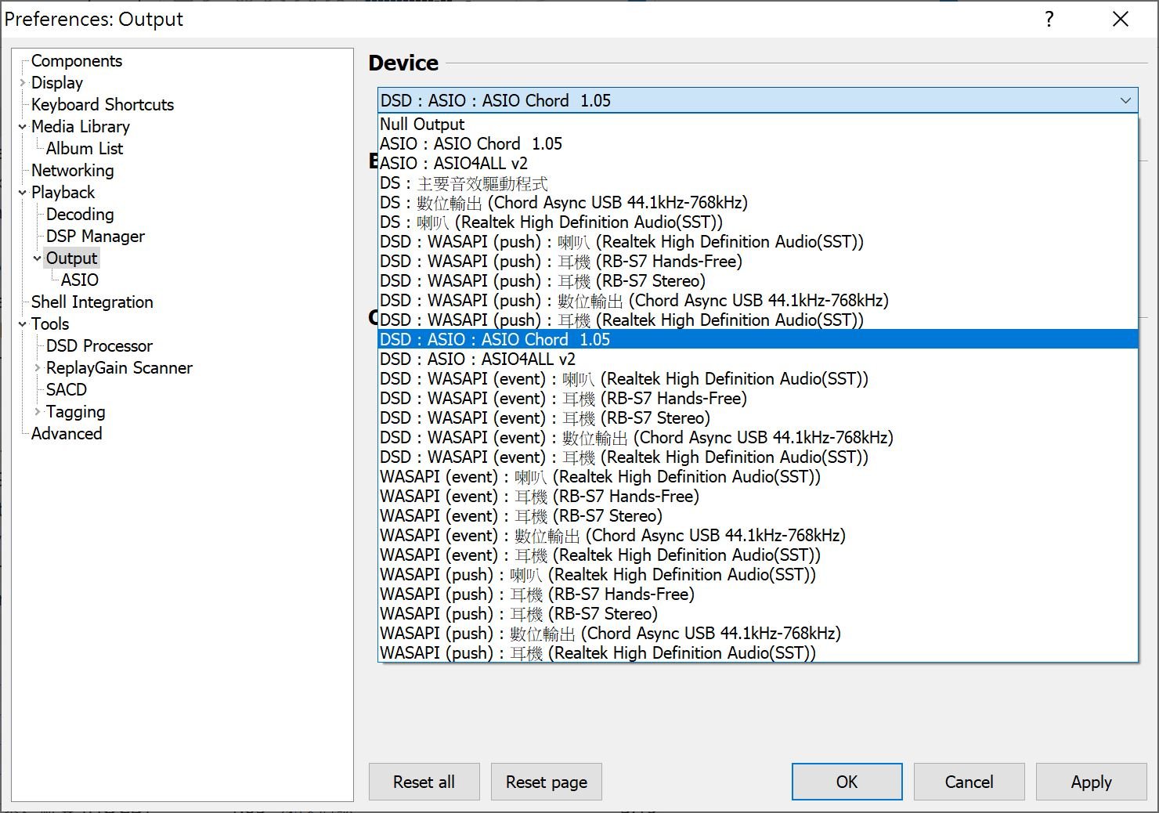Viewport: 1159px width, 813px height.
Task: Open DSP Manager preferences page
Action: pyautogui.click(x=96, y=236)
